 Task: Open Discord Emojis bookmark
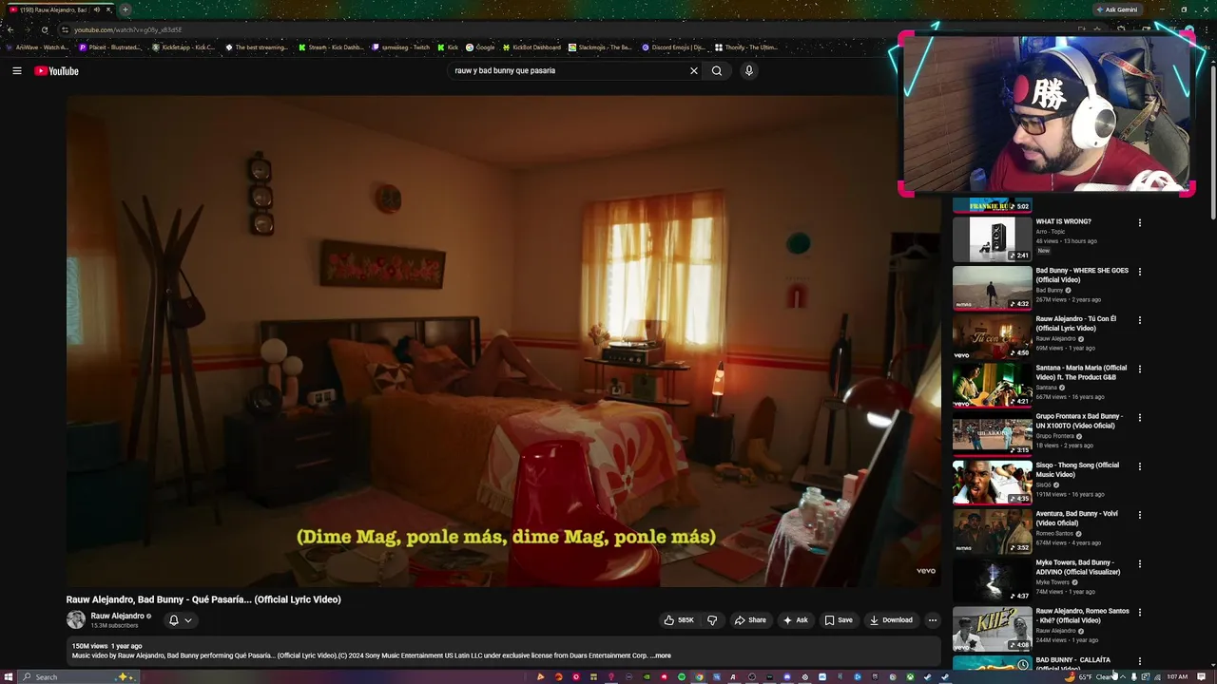click(x=674, y=47)
